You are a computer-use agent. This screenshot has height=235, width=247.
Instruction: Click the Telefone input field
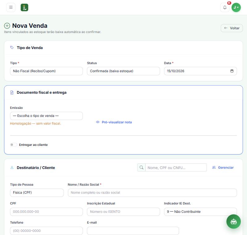pos(46,231)
